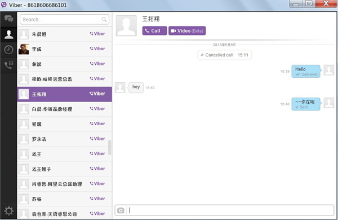Click Viber badge beside 苏杨

97,199
